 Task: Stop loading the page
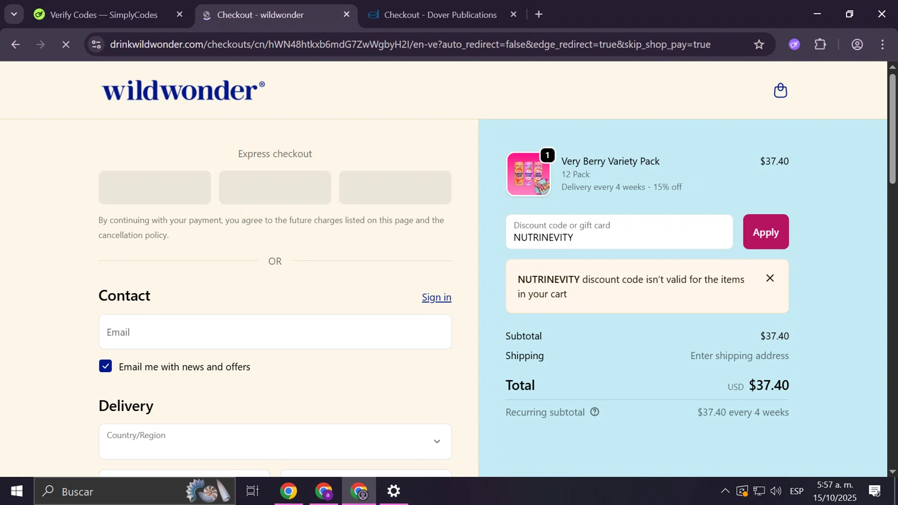pyautogui.click(x=66, y=44)
